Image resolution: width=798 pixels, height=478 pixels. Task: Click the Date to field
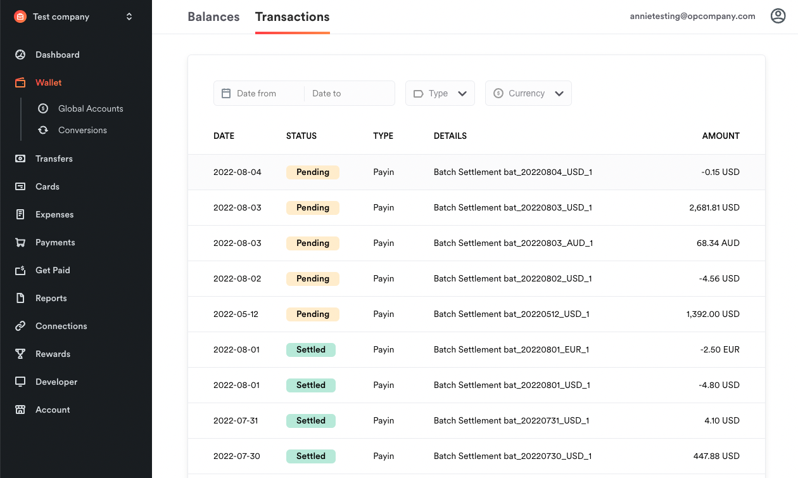(350, 93)
